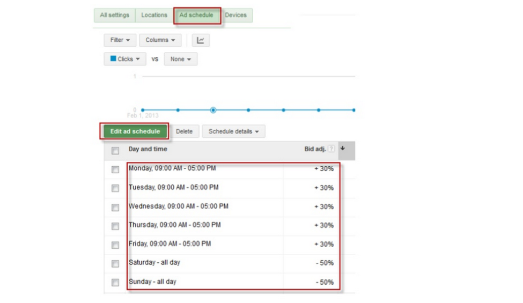
Task: Click the +30% bid adjustment for Friday
Action: pyautogui.click(x=324, y=245)
